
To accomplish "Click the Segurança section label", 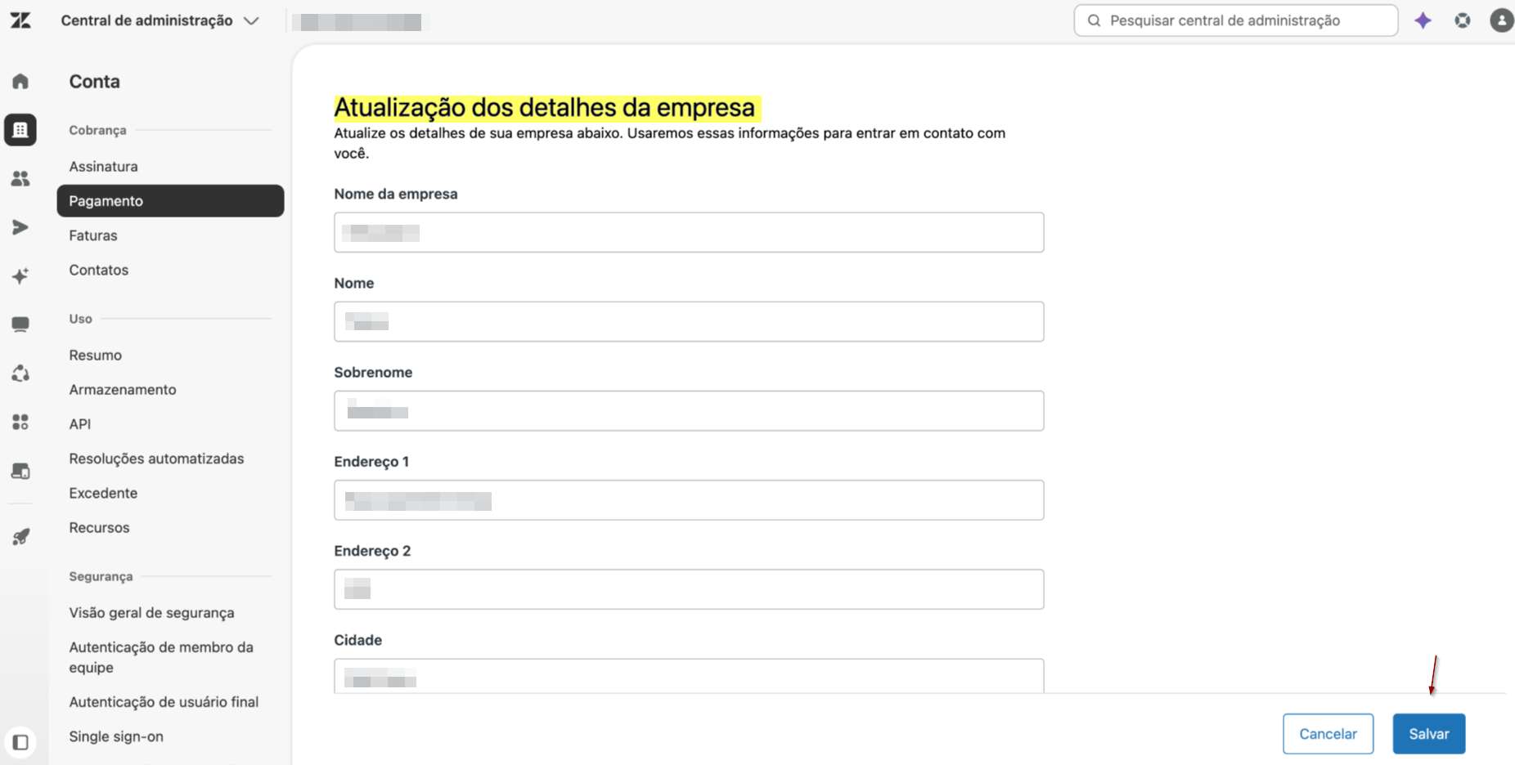I will click(x=101, y=576).
